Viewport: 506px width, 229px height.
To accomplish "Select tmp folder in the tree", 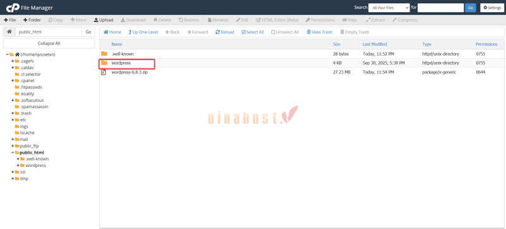I will 24,178.
